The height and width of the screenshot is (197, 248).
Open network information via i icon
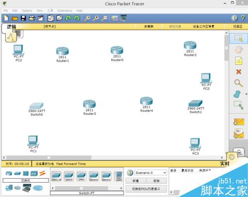[234, 18]
